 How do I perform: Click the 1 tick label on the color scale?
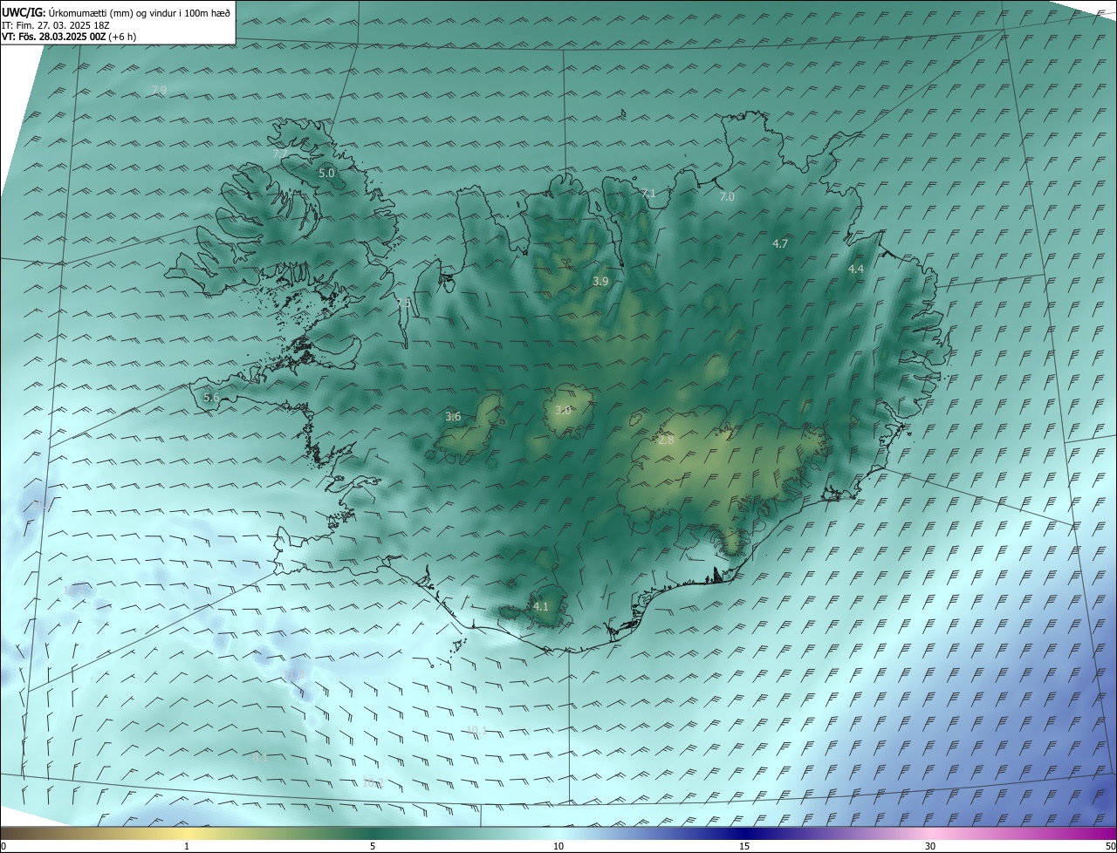[x=187, y=846]
